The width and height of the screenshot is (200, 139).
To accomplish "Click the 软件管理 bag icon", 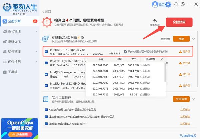I will pos(5,52).
